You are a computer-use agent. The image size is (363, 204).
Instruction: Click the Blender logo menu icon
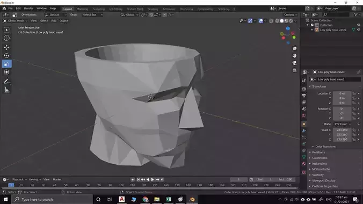(4, 9)
